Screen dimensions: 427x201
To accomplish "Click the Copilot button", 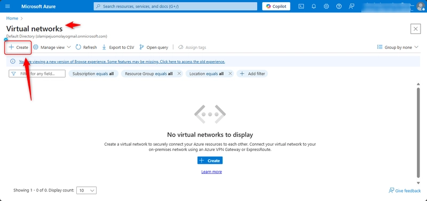I will pos(276,6).
